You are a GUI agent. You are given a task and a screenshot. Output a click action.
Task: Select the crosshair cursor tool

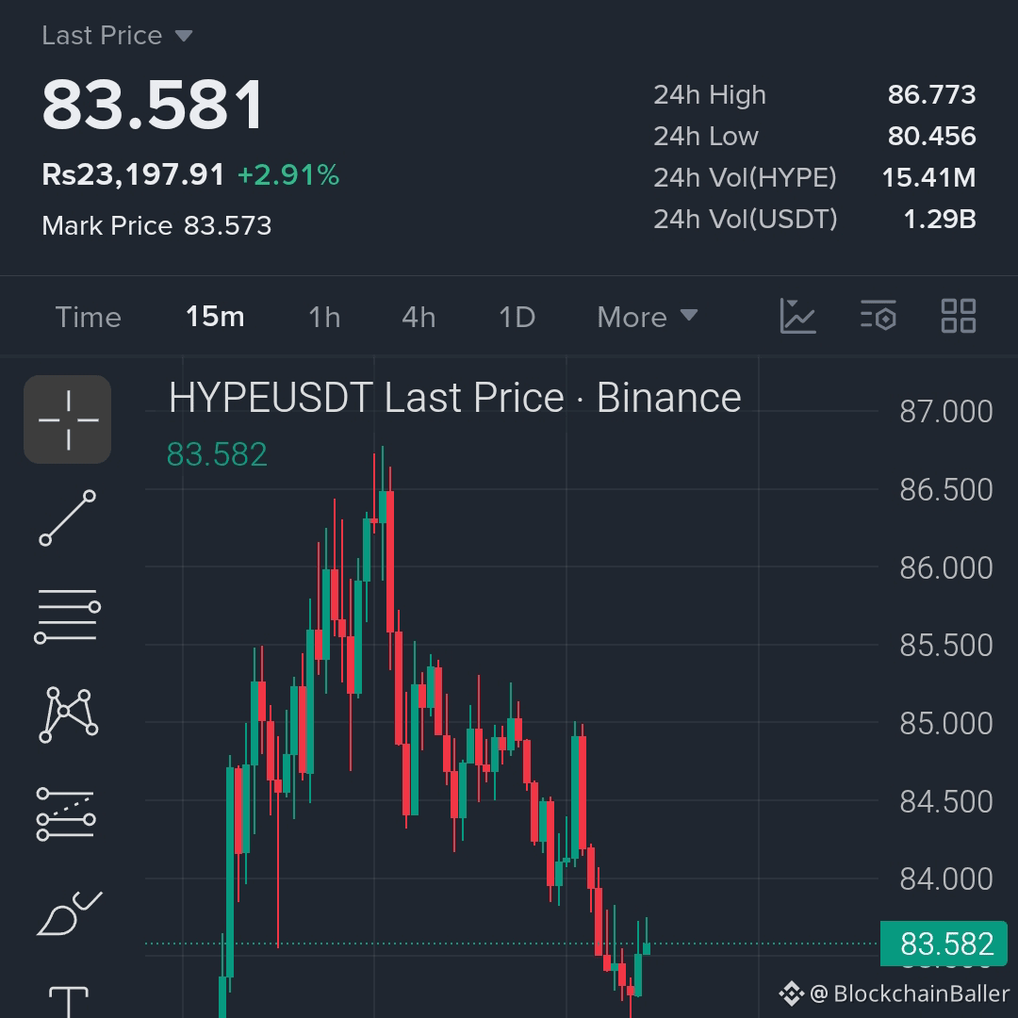[x=68, y=419]
